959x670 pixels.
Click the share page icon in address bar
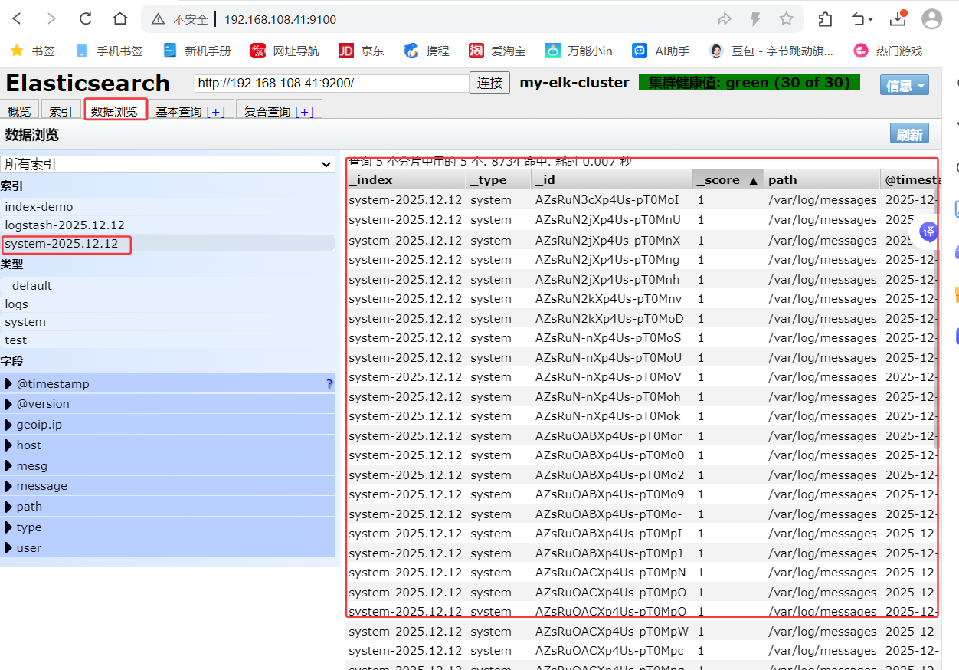[724, 19]
